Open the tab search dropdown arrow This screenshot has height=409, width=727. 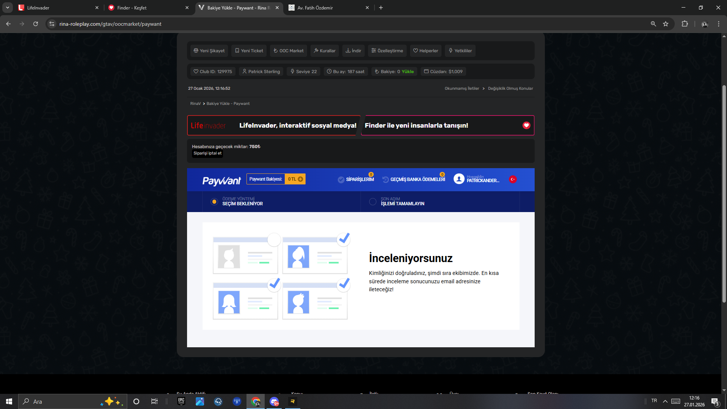click(8, 8)
